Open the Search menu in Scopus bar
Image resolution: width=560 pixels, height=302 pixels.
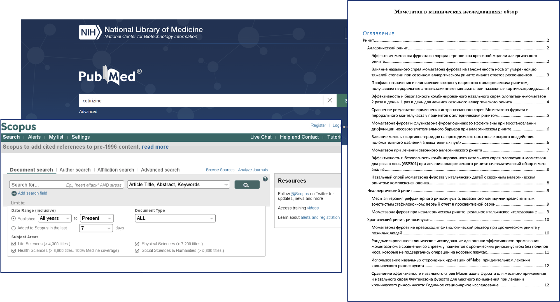pyautogui.click(x=11, y=137)
